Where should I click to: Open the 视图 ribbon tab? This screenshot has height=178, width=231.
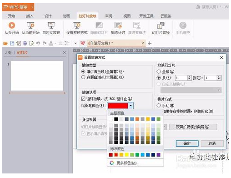(127, 16)
